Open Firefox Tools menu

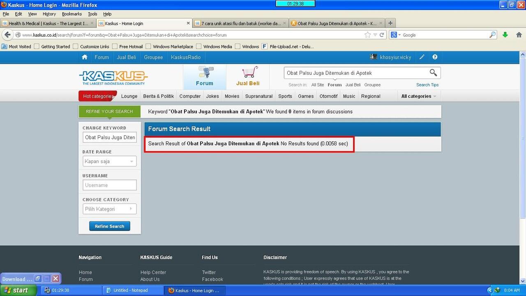coord(92,14)
